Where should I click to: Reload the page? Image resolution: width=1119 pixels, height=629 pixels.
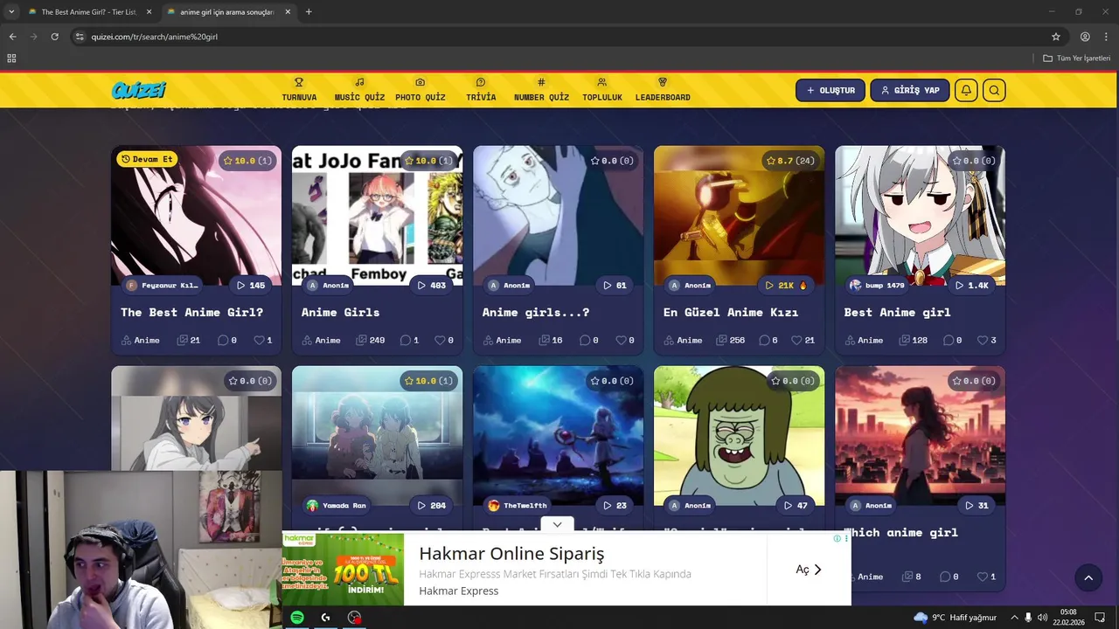point(54,37)
